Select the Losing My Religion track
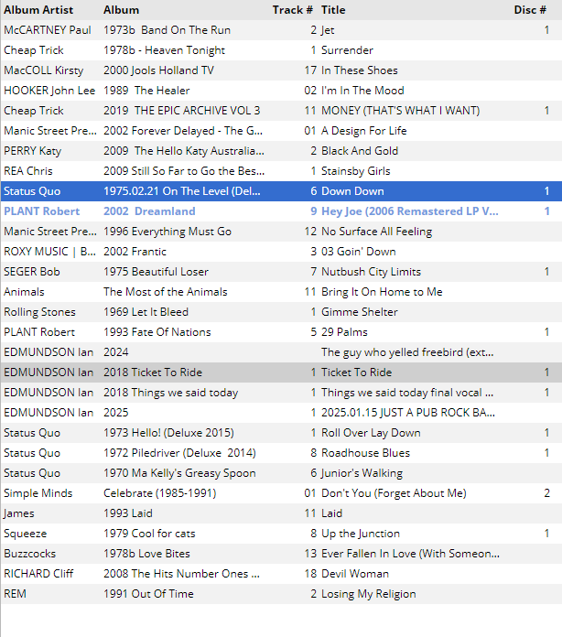 click(369, 594)
